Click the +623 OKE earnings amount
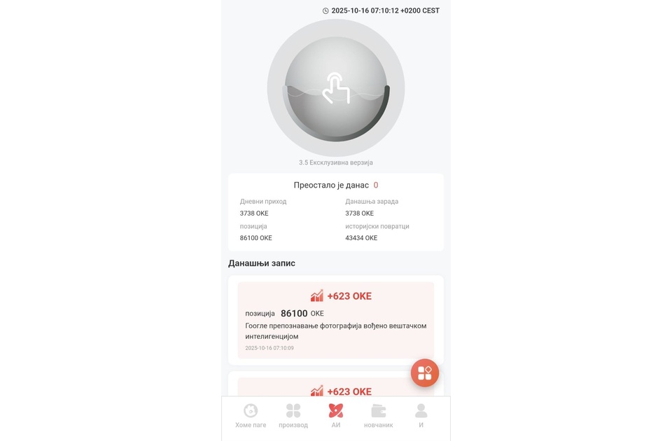Viewport: 672px width, 441px height. click(349, 296)
